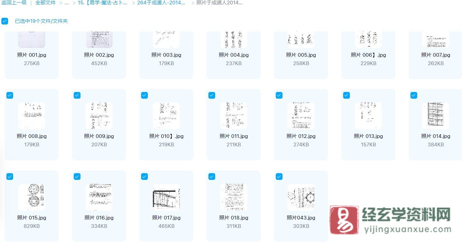Uncheck the checkbox on 照片 015.jpg
This screenshot has width=462, height=244.
click(x=10, y=177)
